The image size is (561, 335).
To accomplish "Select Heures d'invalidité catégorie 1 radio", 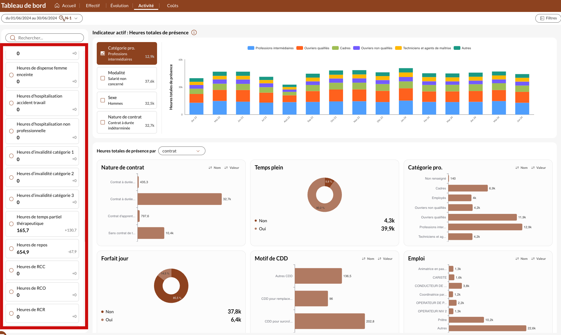I will click(x=11, y=156).
